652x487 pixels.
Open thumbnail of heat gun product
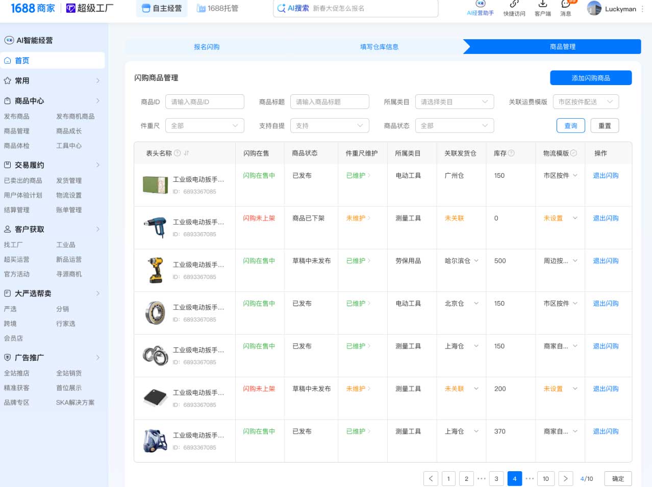[156, 228]
